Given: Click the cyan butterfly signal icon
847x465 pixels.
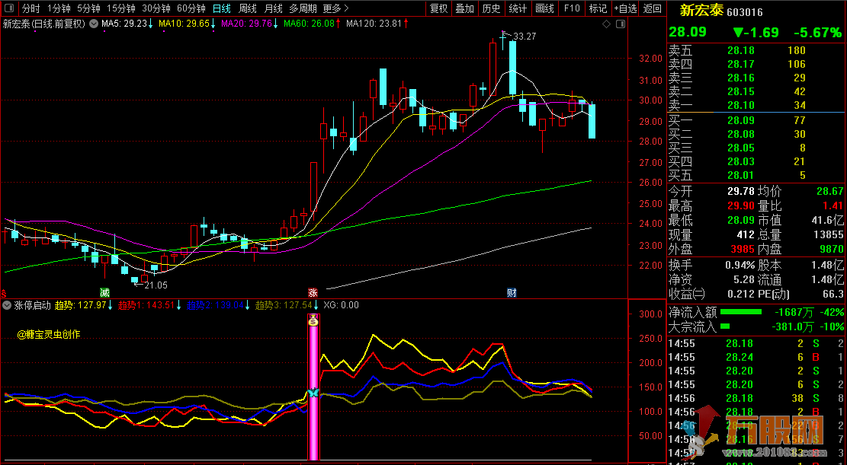Looking at the screenshot, I should pyautogui.click(x=313, y=393).
